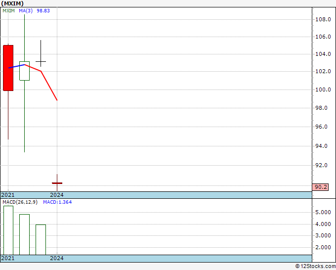Click the 4.000 MACD axis label
This screenshot has width=336, height=270.
(323, 224)
